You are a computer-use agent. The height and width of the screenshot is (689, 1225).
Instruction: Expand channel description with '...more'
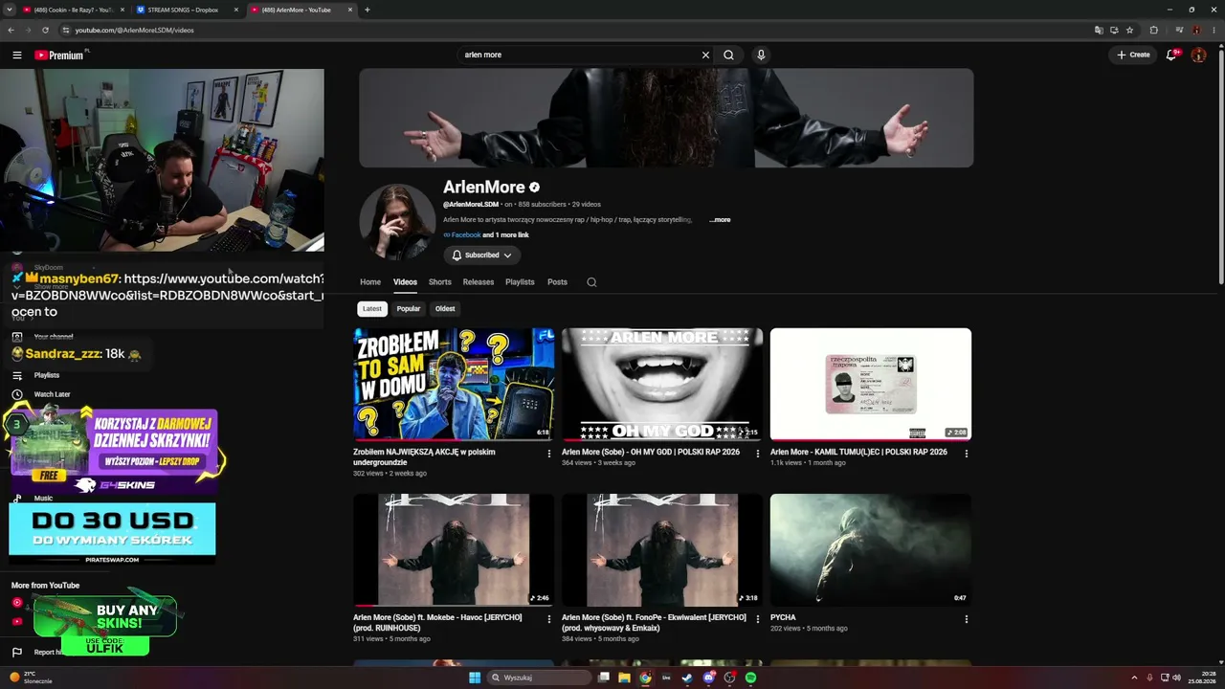720,220
